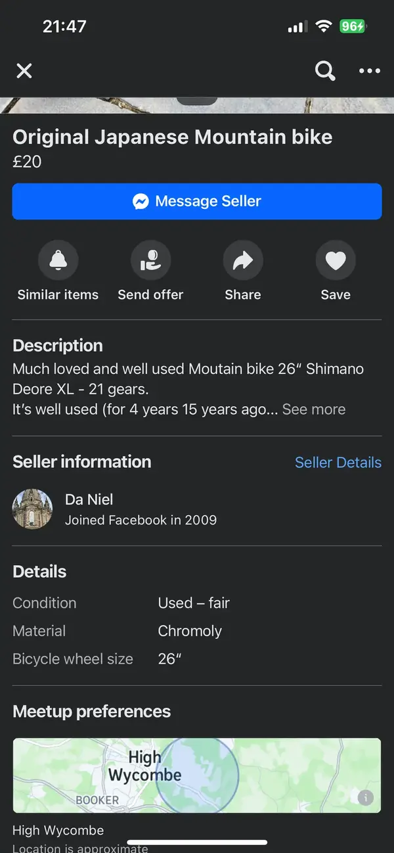Close the listing with the X icon
The image size is (394, 853).
point(24,71)
